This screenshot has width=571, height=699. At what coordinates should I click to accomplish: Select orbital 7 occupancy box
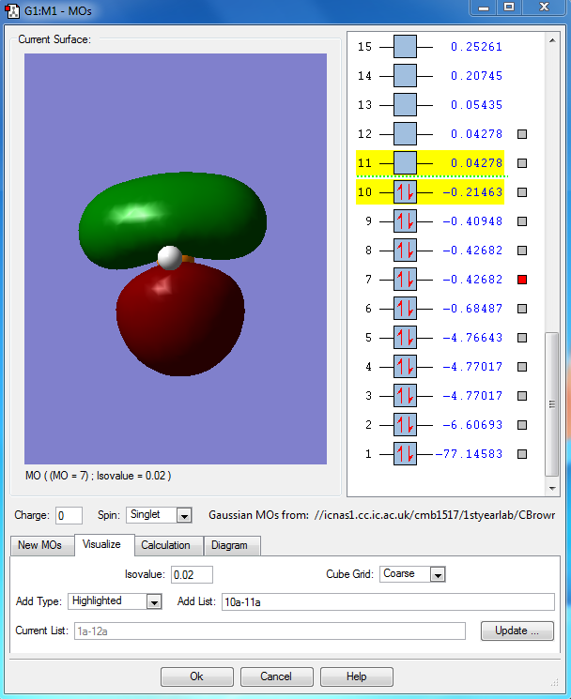click(x=405, y=280)
